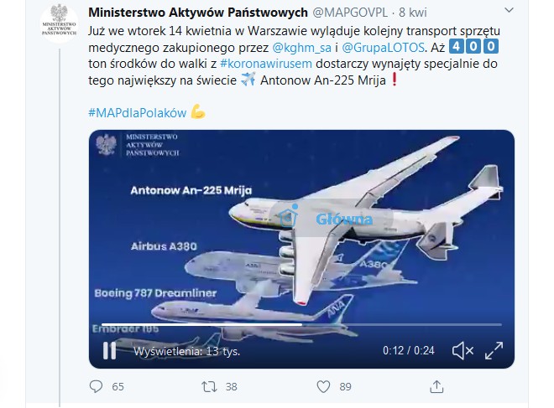Image resolution: width=554 pixels, height=408 pixels.
Task: Open the tweet date 8 kwi
Action: 413,13
